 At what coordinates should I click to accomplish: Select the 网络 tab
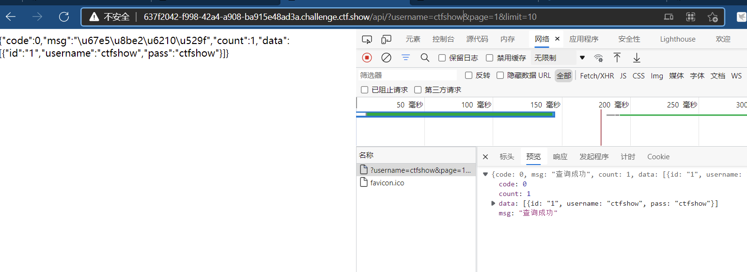click(x=542, y=39)
